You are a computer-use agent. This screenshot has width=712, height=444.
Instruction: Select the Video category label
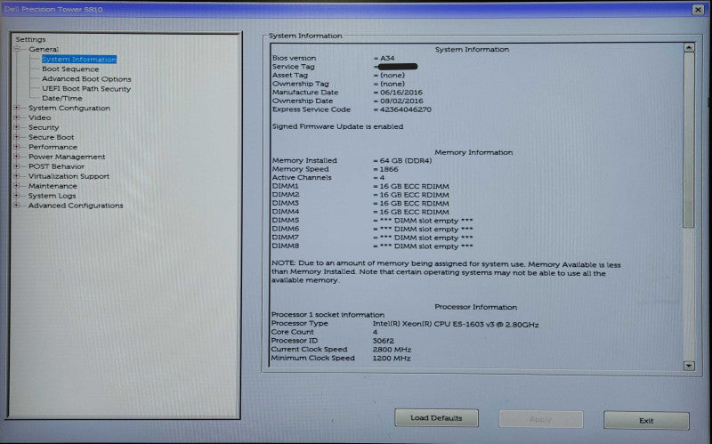tap(39, 117)
